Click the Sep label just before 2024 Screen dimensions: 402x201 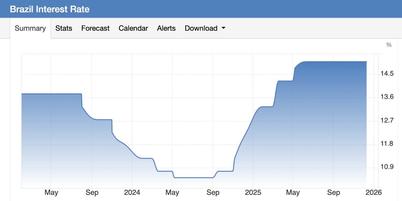tap(92, 192)
